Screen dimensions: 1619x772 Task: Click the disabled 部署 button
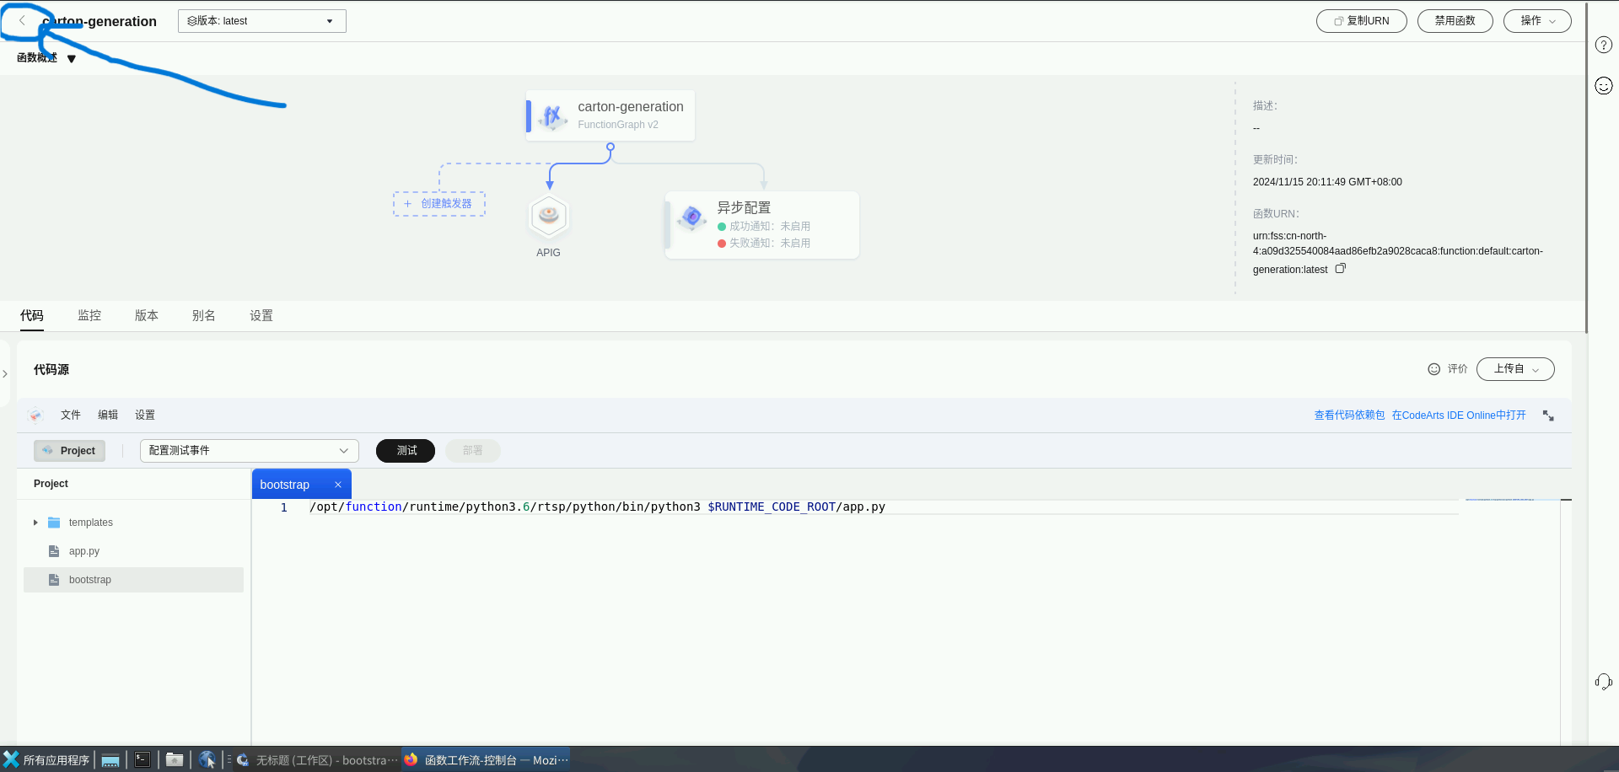[473, 451]
